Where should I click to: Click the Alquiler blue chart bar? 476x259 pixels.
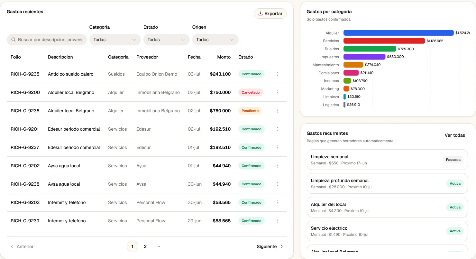pos(398,33)
